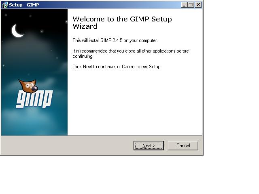259x194 pixels.
Task: Click the crescent moon in the banner
Action: point(17,31)
